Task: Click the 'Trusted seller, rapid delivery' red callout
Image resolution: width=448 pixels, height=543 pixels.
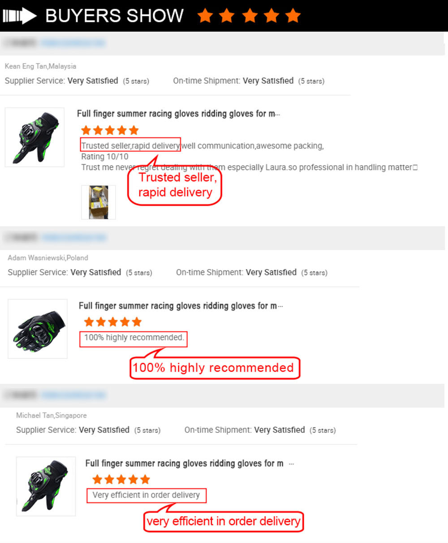Action: point(175,185)
